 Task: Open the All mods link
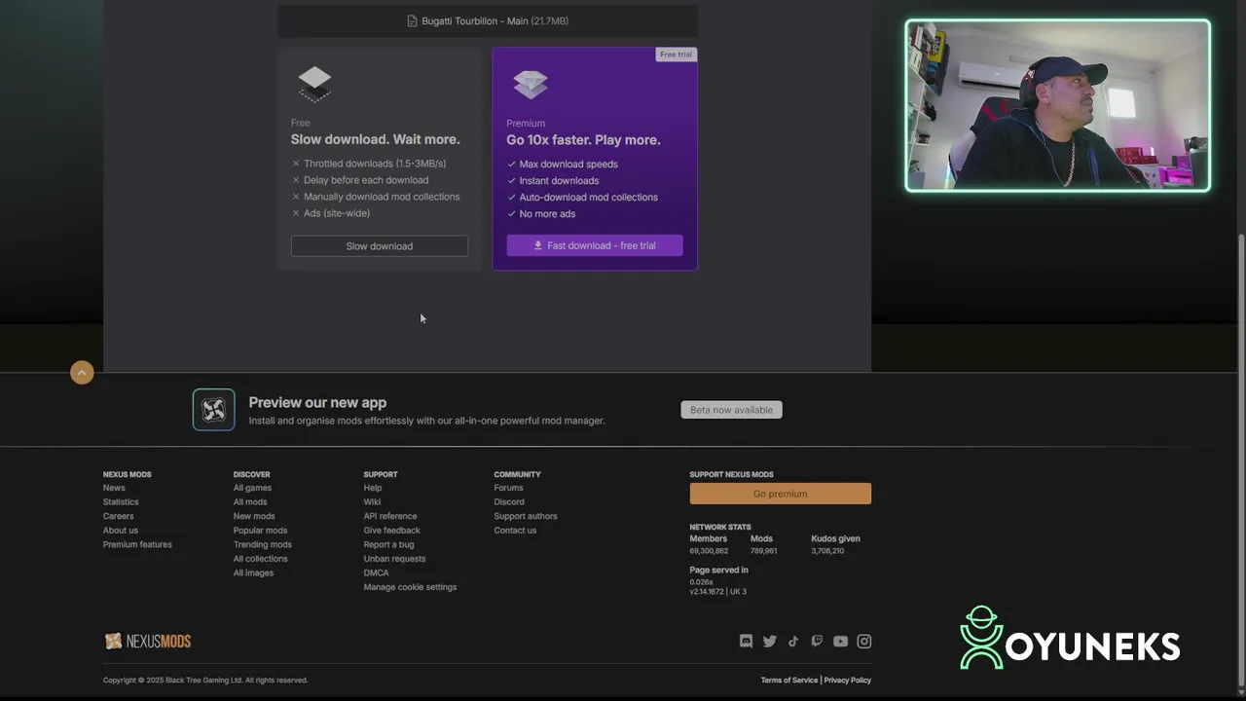tap(250, 502)
